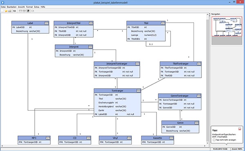Open the Hilfe menu
This screenshot has width=245, height=151.
(x=43, y=7)
